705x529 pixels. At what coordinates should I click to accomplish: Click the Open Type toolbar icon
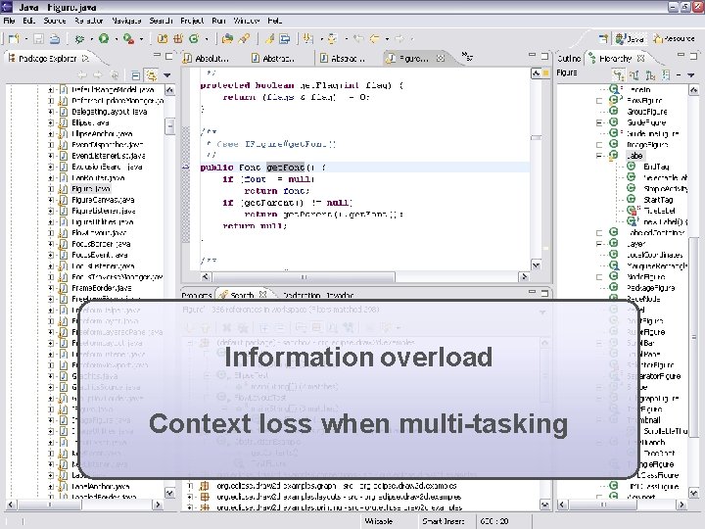(x=227, y=39)
